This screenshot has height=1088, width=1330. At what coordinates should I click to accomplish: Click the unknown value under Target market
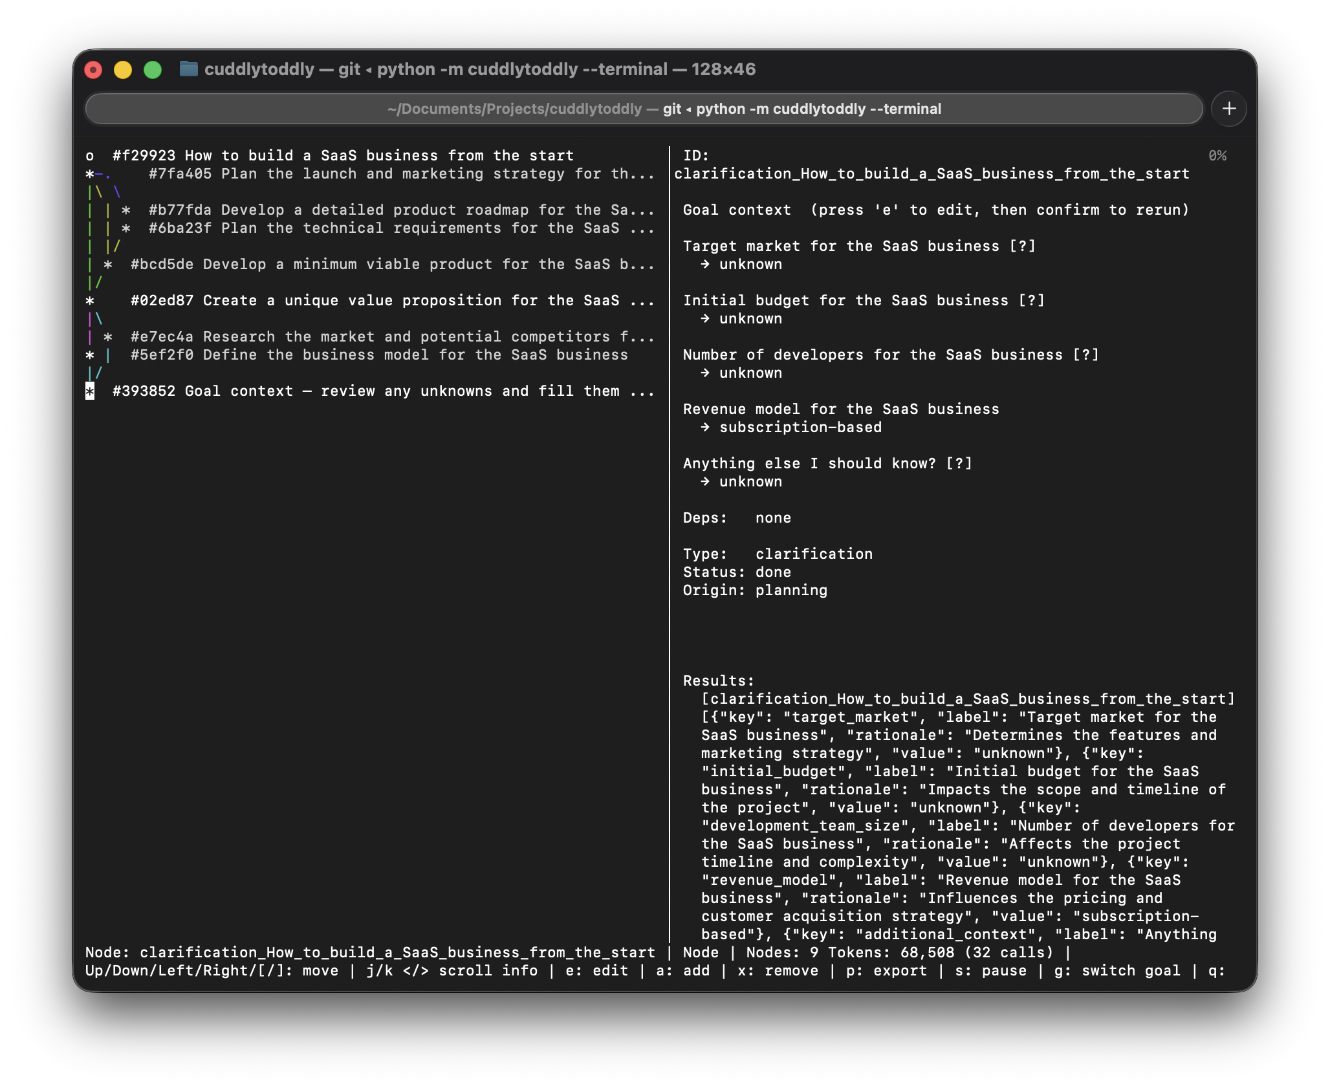click(x=750, y=264)
